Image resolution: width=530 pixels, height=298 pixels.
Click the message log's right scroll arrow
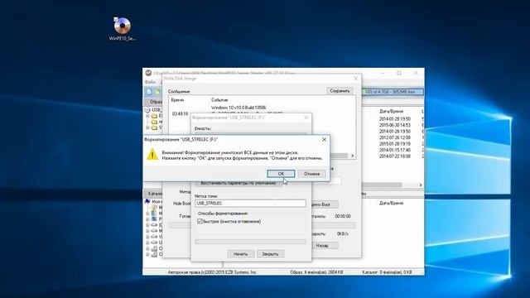pos(352,156)
